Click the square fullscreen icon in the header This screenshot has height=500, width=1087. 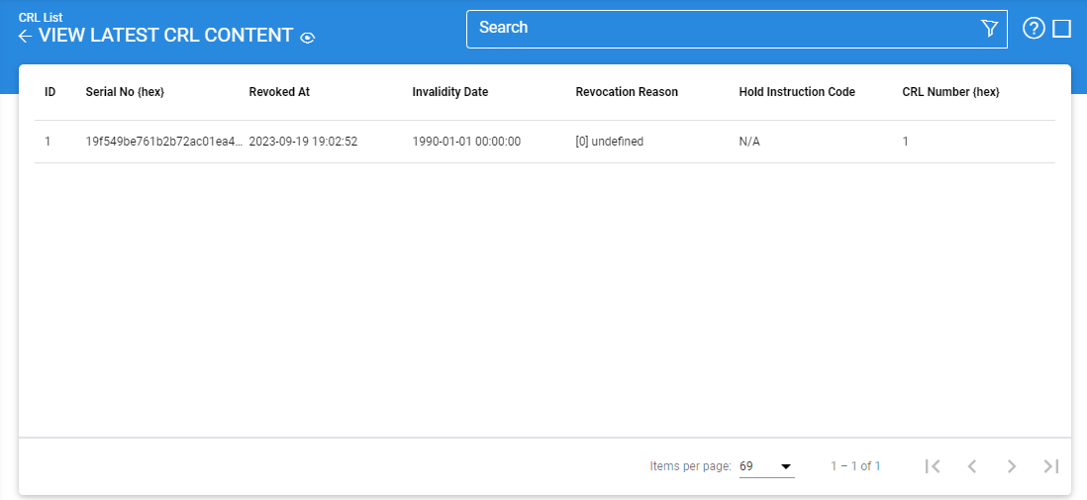[1062, 29]
